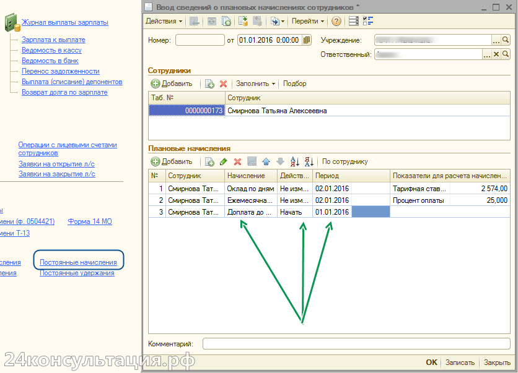Open the Заполнить dropdown in Сотрудники

[x=255, y=84]
